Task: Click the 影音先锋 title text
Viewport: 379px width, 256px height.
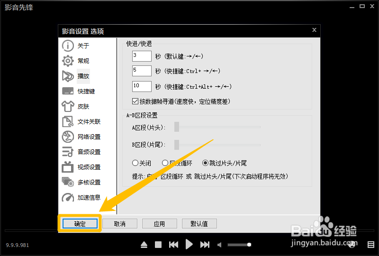Action: pyautogui.click(x=18, y=7)
